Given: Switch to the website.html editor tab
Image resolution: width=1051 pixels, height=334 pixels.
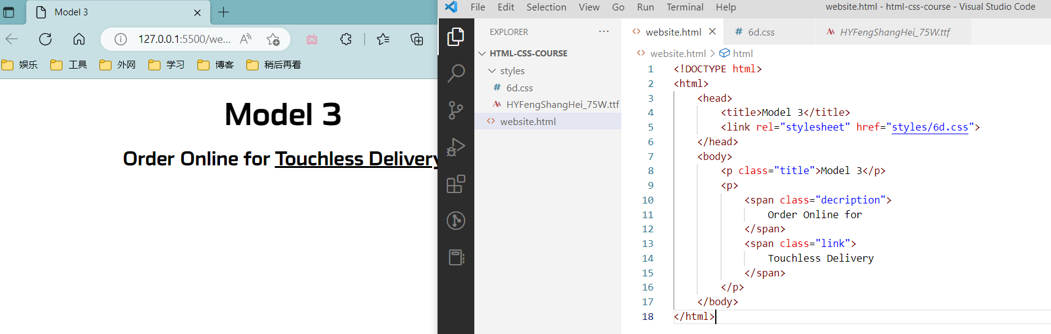Looking at the screenshot, I should click(x=673, y=32).
